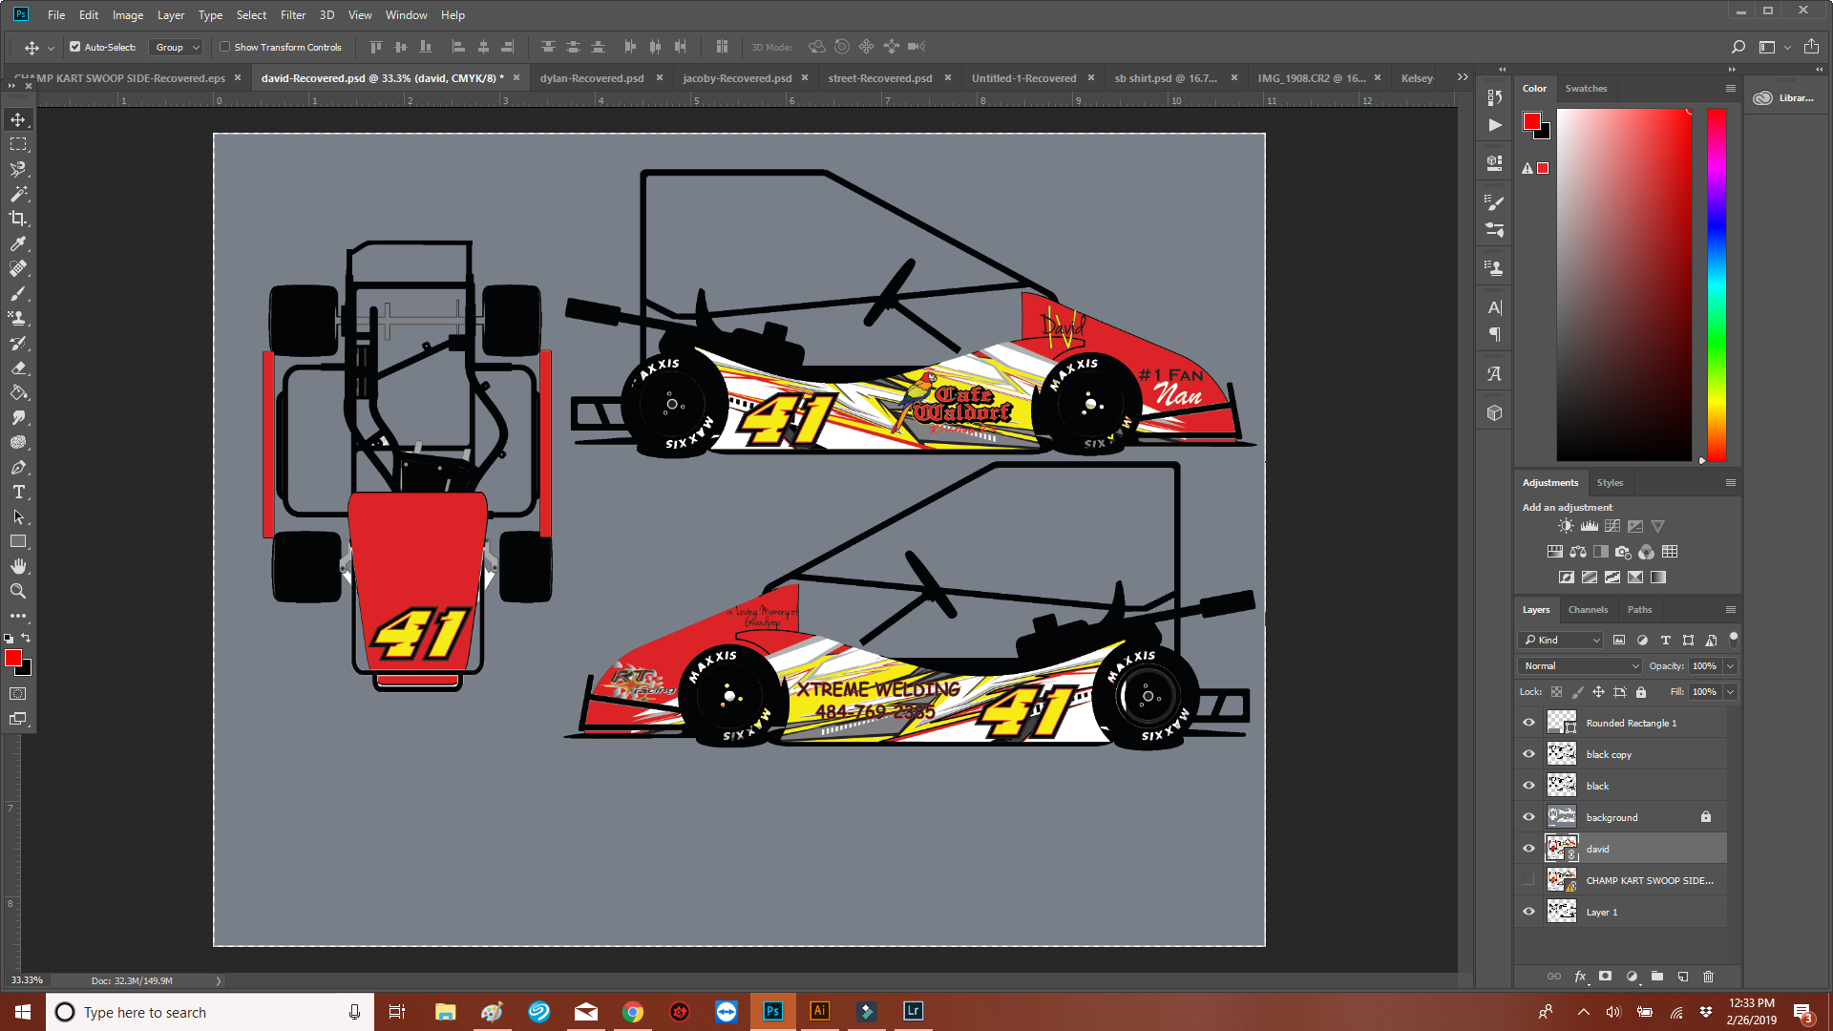Click the search magnifier in the options bar
Viewport: 1833px width, 1031px height.
tap(1738, 47)
